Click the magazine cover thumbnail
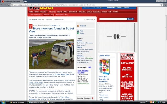This screenshot has height=104, width=167. click(x=105, y=67)
